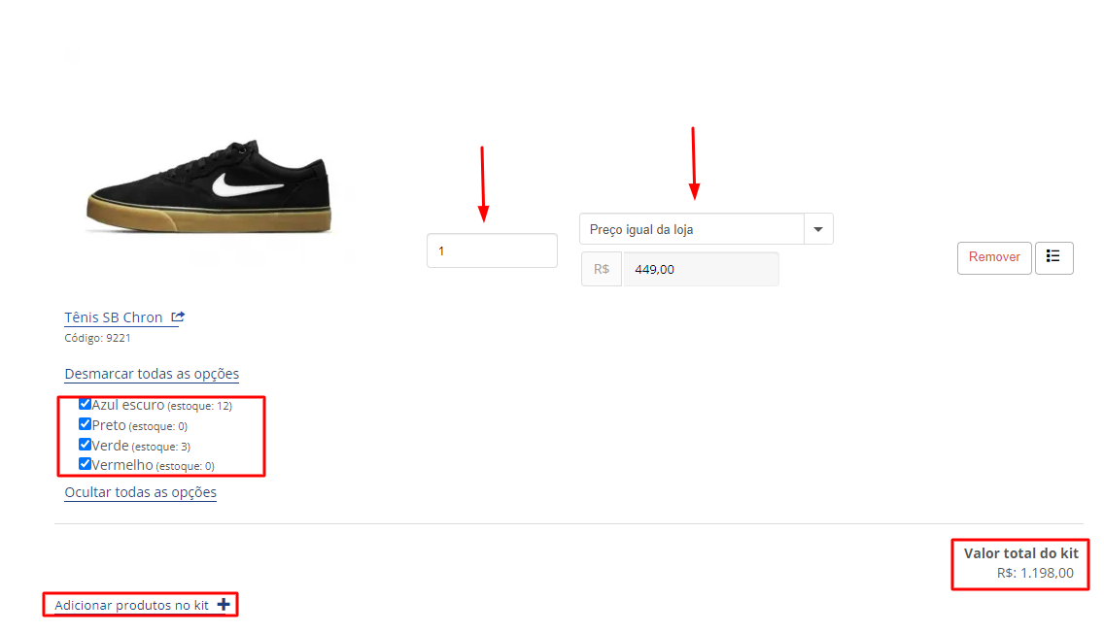
Task: Click the R$ currency prefix box
Action: pyautogui.click(x=602, y=269)
